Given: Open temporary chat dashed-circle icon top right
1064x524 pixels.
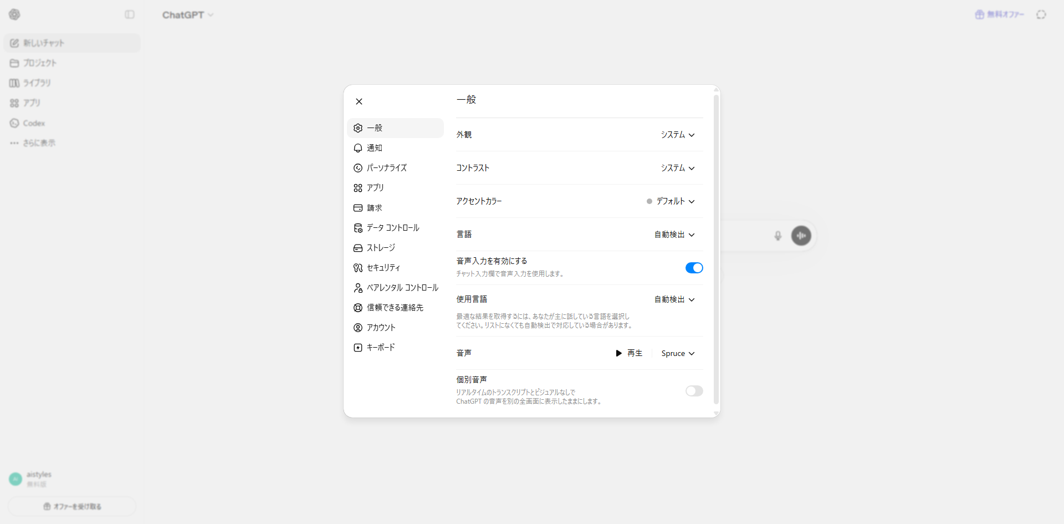Looking at the screenshot, I should click(x=1041, y=14).
